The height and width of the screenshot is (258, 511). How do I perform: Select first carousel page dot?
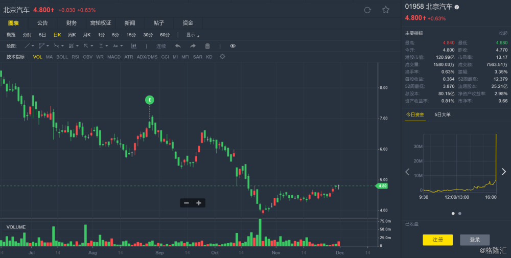pyautogui.click(x=453, y=214)
